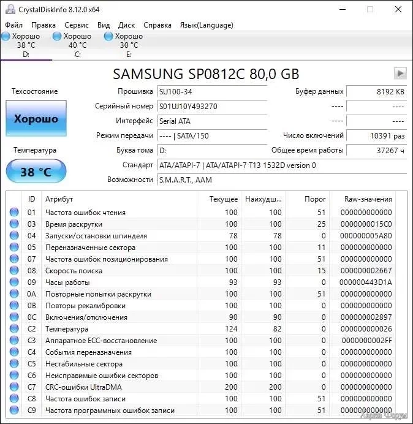Click status icon for attribute 08
The height and width of the screenshot is (424, 413).
(x=14, y=270)
